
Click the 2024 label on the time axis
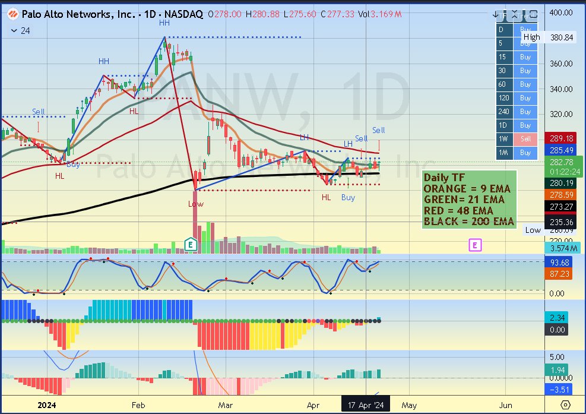click(47, 405)
